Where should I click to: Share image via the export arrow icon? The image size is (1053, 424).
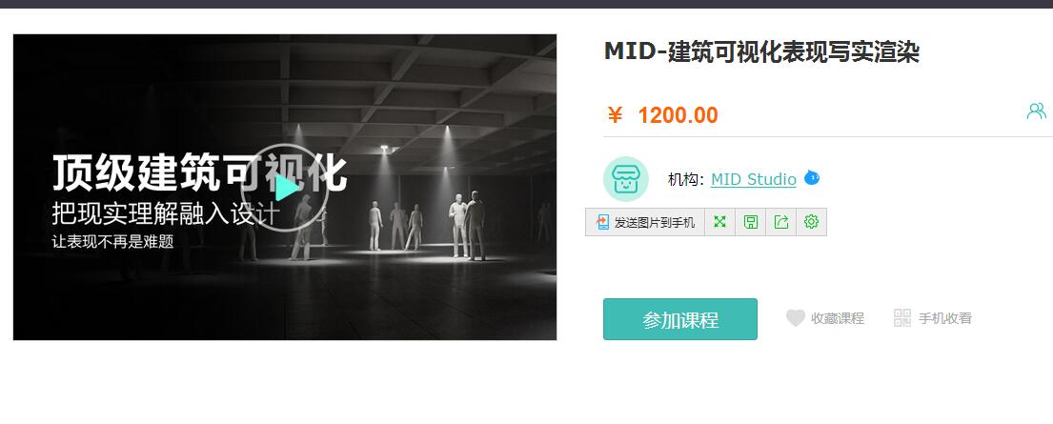781,222
